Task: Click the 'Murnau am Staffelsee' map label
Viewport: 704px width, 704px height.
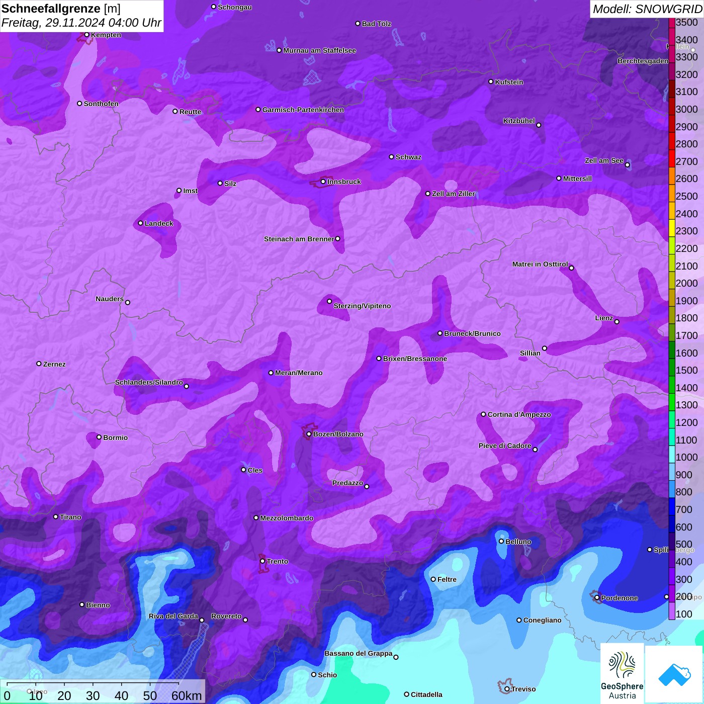Action: point(319,50)
